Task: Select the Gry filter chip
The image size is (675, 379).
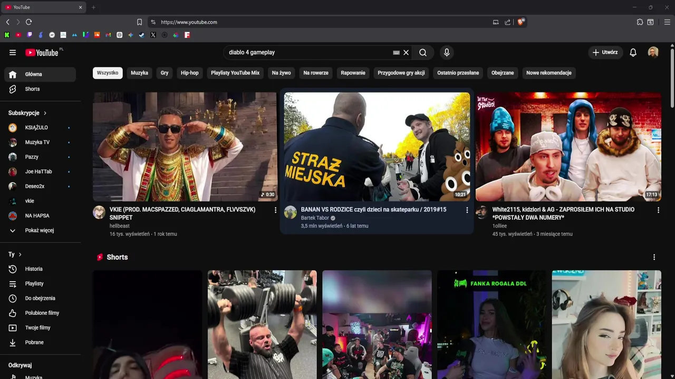Action: point(165,73)
